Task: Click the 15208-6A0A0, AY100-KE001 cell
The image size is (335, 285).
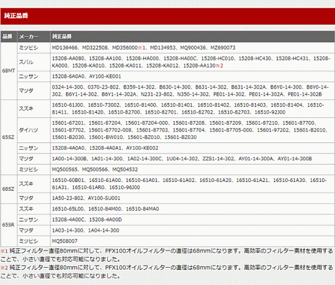Action: 193,76
